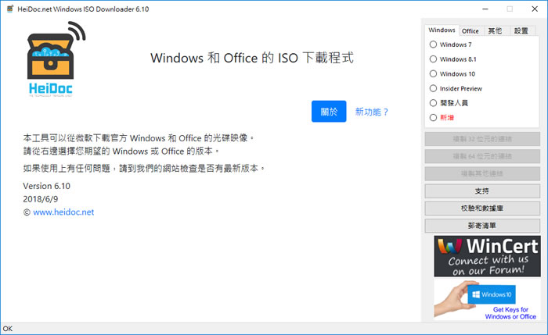Open the 其他 tab

tap(495, 31)
